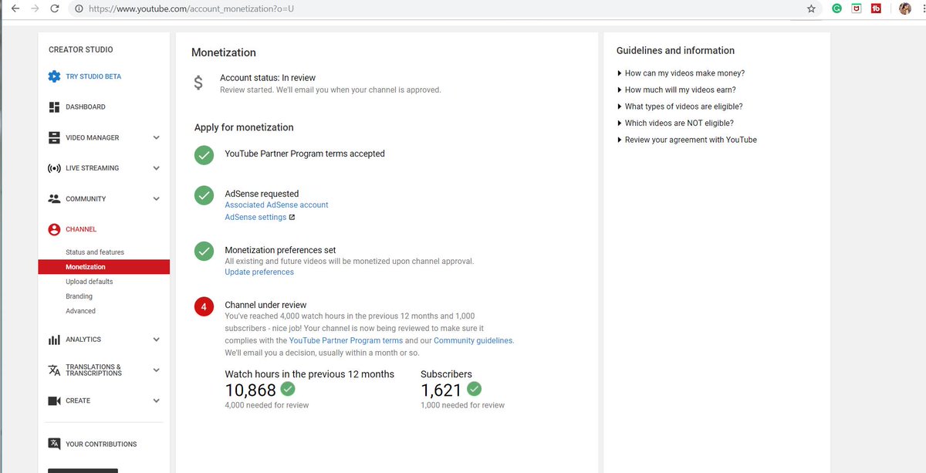The width and height of the screenshot is (926, 473).
Task: Click green checkmark beside Partner Program terms accepted
Action: click(204, 154)
